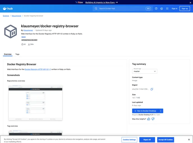Image resolution: width=193 pixels, height=143 pixels.
Task: Close the cookie consent banner
Action: (189, 139)
